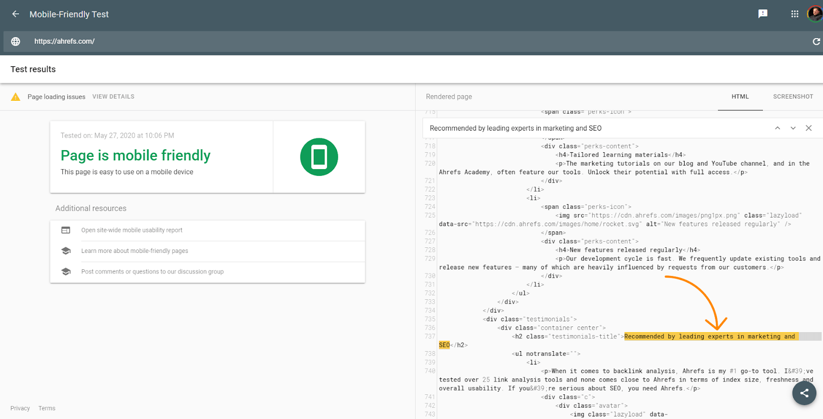The height and width of the screenshot is (419, 823).
Task: Click the user profile avatar
Action: (814, 14)
